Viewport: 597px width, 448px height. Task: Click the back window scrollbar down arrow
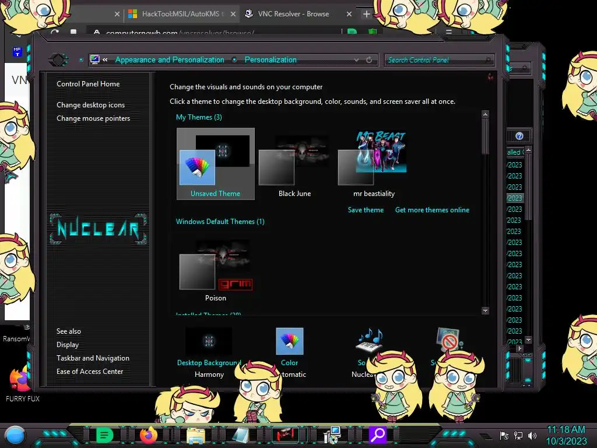(528, 339)
